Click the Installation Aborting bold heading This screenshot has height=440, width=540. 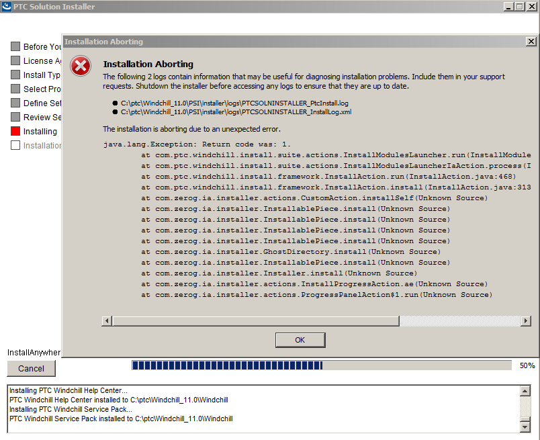(148, 64)
